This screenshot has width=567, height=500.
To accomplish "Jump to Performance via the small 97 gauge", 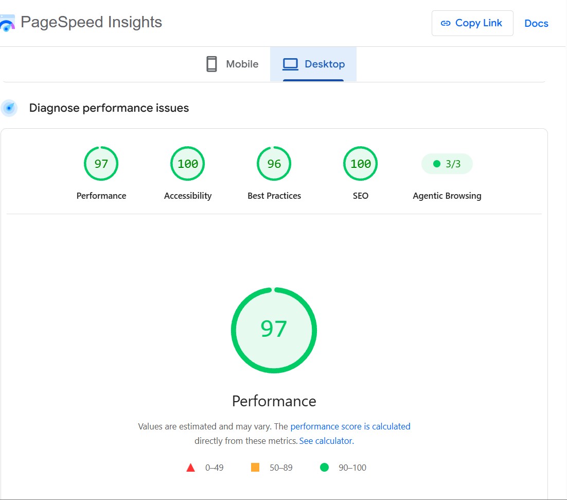I will 101,164.
